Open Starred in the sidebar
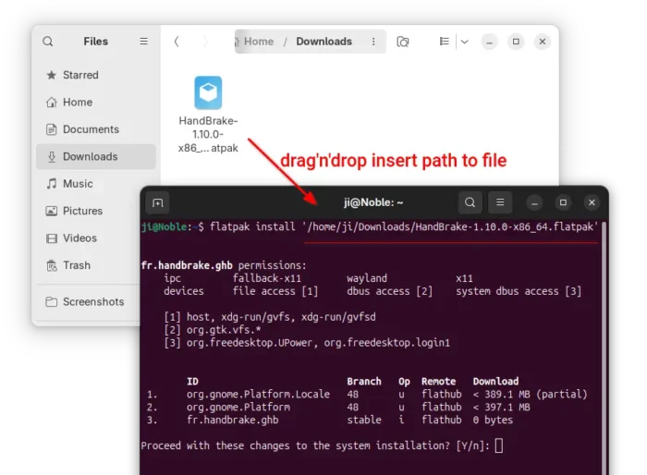The image size is (647, 475). pos(80,75)
